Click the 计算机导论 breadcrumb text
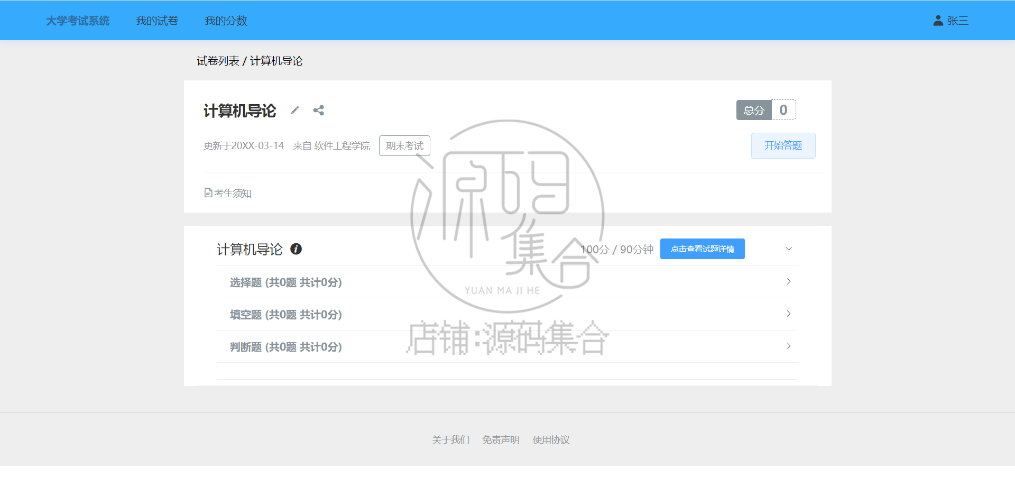Image resolution: width=1015 pixels, height=477 pixels. tap(276, 61)
